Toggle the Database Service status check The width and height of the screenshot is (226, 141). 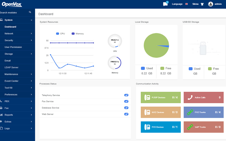126,108
